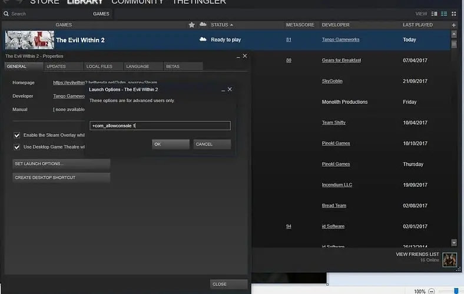
Task: Open VIEW FRIENDS LIST
Action: click(417, 255)
